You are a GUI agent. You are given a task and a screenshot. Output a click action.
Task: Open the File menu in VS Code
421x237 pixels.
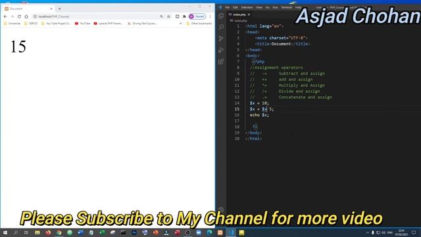(227, 7)
